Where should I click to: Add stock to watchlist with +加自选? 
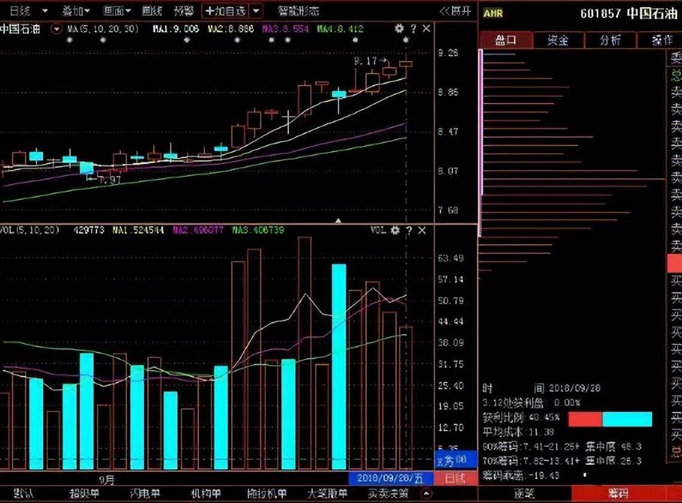(226, 11)
